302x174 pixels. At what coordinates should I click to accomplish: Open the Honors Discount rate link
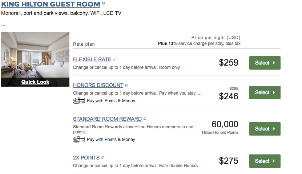point(98,85)
